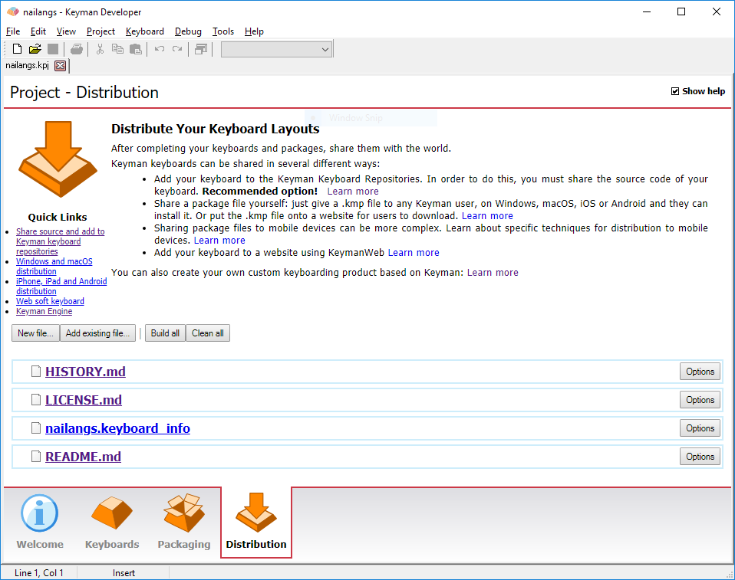Click the large Distribution download icon
This screenshot has height=580, width=735.
click(x=58, y=159)
